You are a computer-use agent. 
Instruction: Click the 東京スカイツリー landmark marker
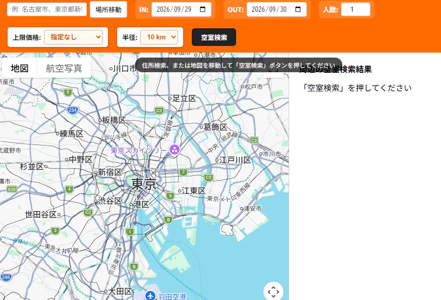[x=175, y=149]
